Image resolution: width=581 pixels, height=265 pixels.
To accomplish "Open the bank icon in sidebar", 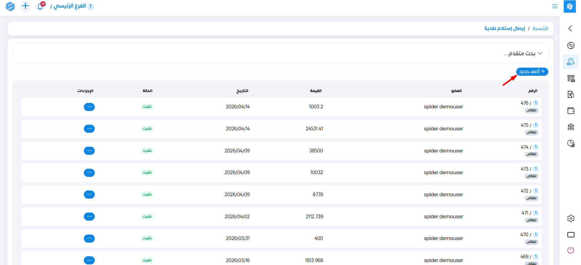I will (571, 127).
